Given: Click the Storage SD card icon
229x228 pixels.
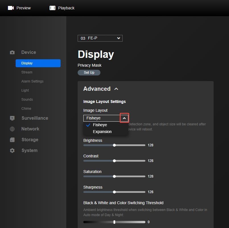Looking at the screenshot, I should click(12, 140).
